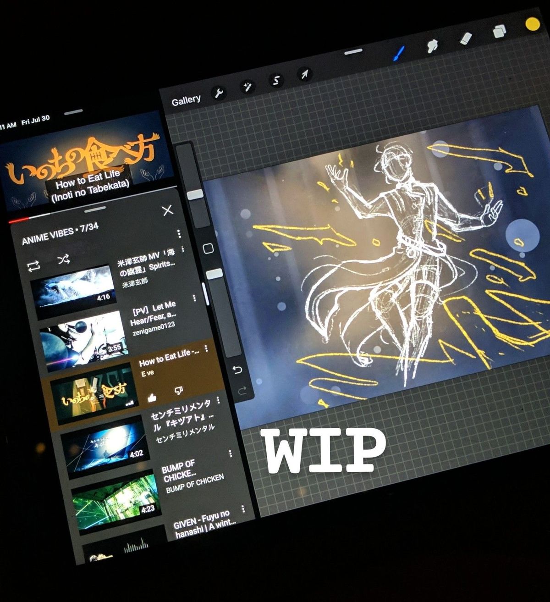Undo the last stroke

click(237, 370)
